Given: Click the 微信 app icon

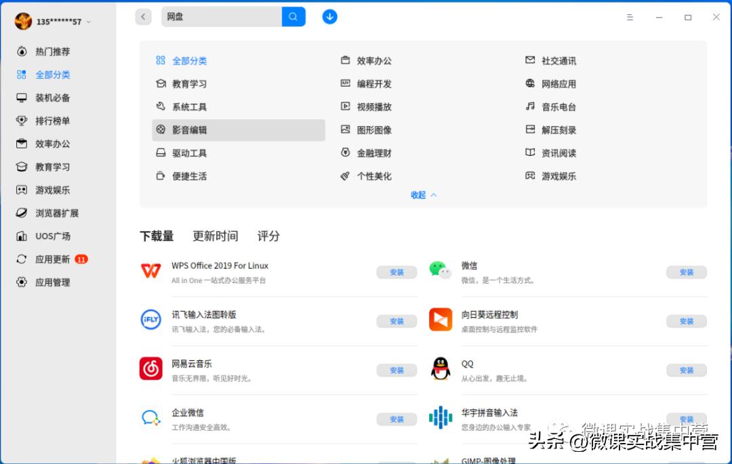Looking at the screenshot, I should tap(441, 272).
